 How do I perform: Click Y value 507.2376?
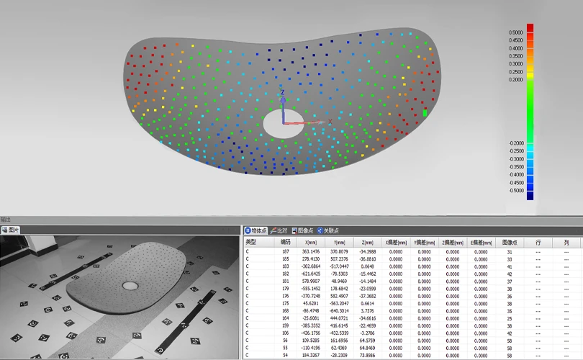(339, 259)
